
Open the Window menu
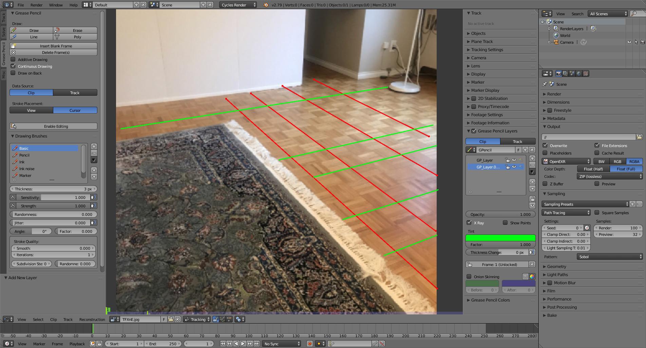pyautogui.click(x=56, y=5)
